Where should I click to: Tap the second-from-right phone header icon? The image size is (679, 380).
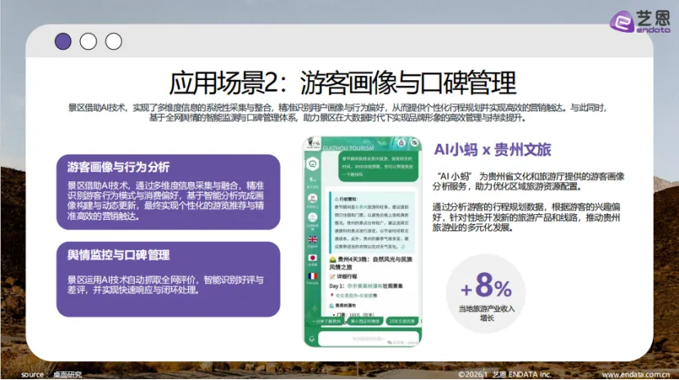pyautogui.click(x=402, y=143)
